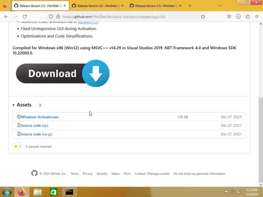Open the Privacy footer link
263x197 pixels.
click(x=88, y=174)
